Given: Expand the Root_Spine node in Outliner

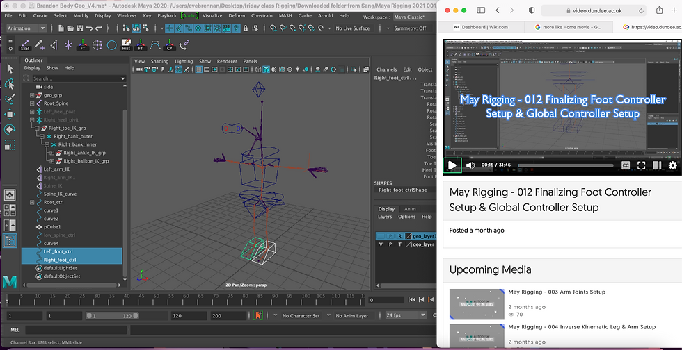Looking at the screenshot, I should click(x=32, y=103).
